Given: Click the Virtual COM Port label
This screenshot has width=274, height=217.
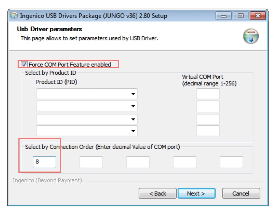Looking at the screenshot, I should coord(209,80).
